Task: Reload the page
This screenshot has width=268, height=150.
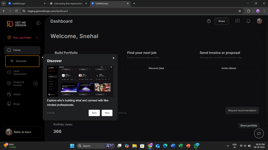Action: pyautogui.click(x=16, y=11)
